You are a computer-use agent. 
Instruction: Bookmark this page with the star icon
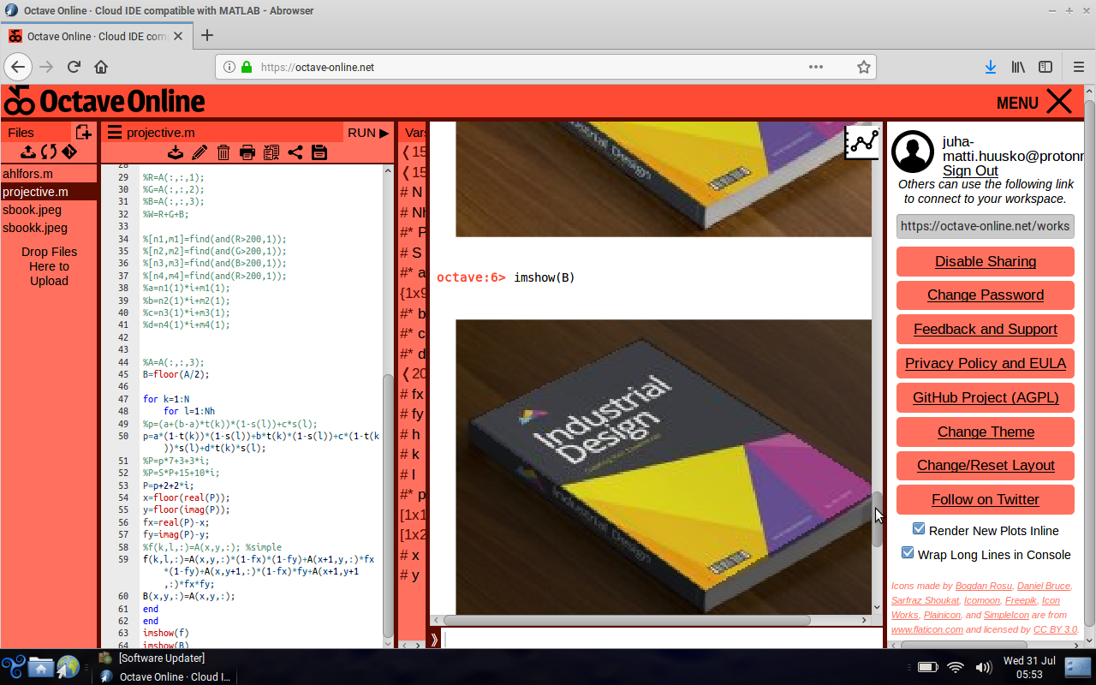864,67
